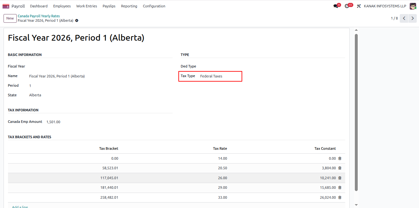Sort by Tax Bracket column header
This screenshot has height=208, width=419.
click(x=109, y=148)
